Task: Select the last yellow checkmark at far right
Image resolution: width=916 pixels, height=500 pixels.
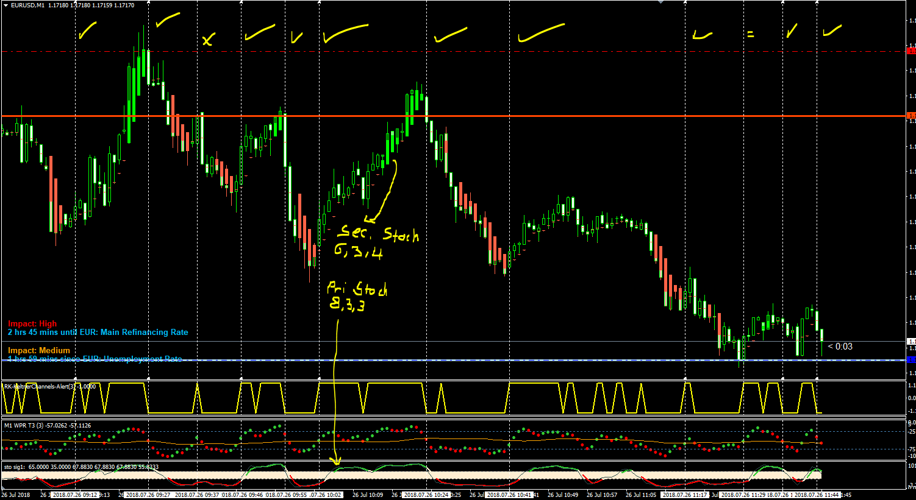Action: [832, 30]
